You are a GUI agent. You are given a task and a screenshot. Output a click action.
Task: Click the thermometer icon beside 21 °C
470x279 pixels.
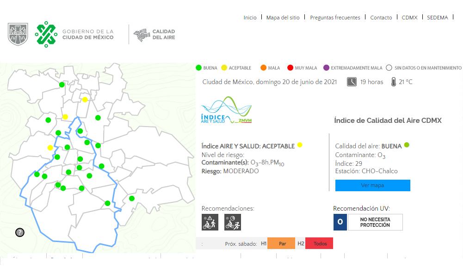[394, 82]
